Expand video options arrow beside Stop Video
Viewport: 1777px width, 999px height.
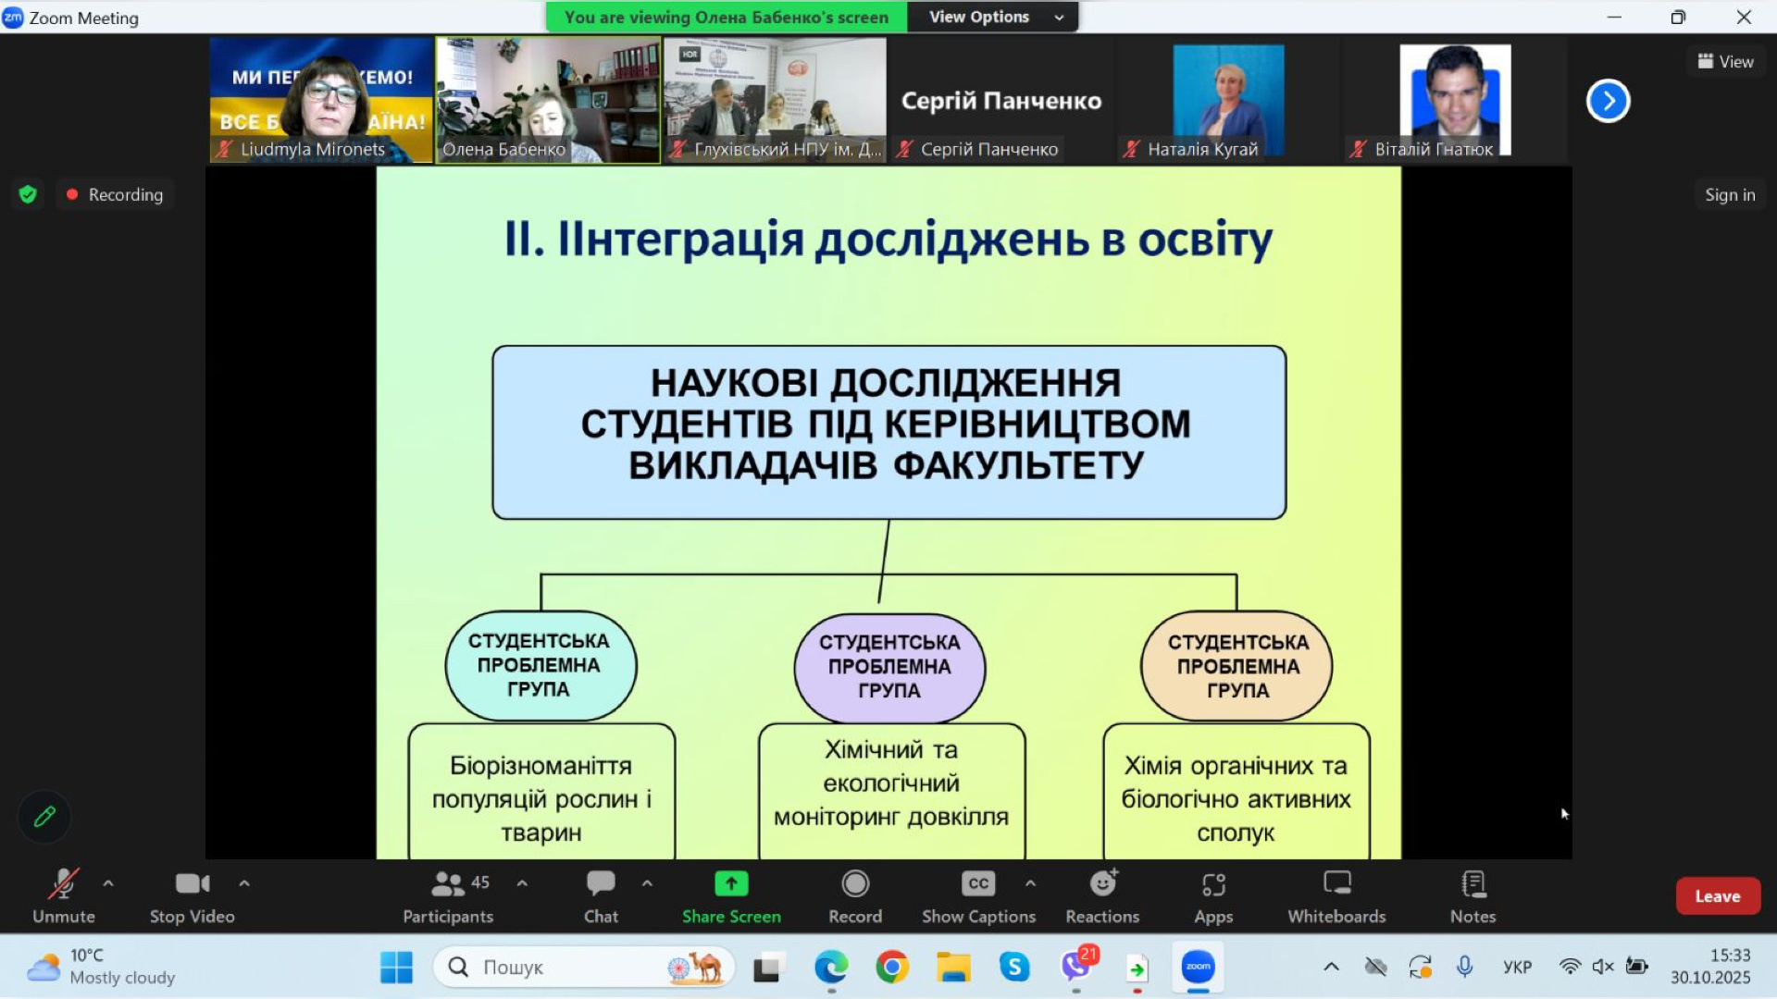(x=244, y=883)
